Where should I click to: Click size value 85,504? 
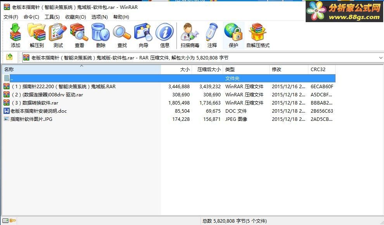coord(182,111)
